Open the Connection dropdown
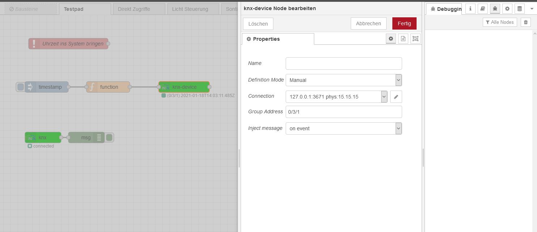 [384, 96]
